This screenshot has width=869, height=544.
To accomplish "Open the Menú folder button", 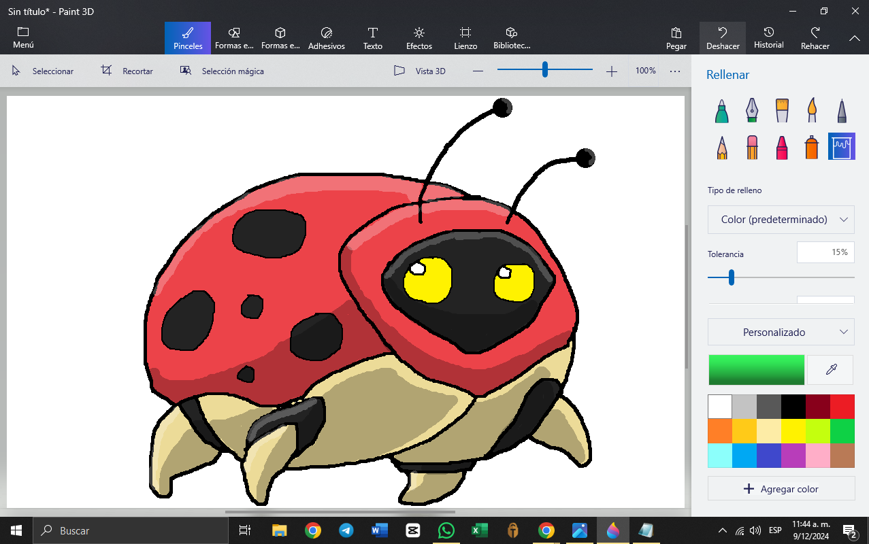I will (x=23, y=38).
